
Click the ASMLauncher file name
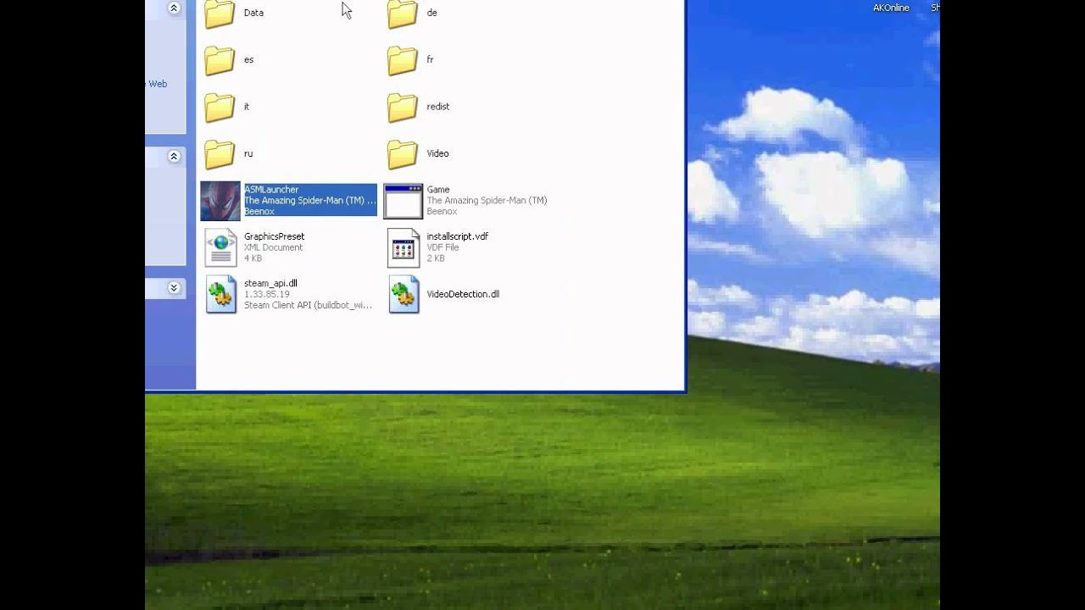click(x=271, y=190)
